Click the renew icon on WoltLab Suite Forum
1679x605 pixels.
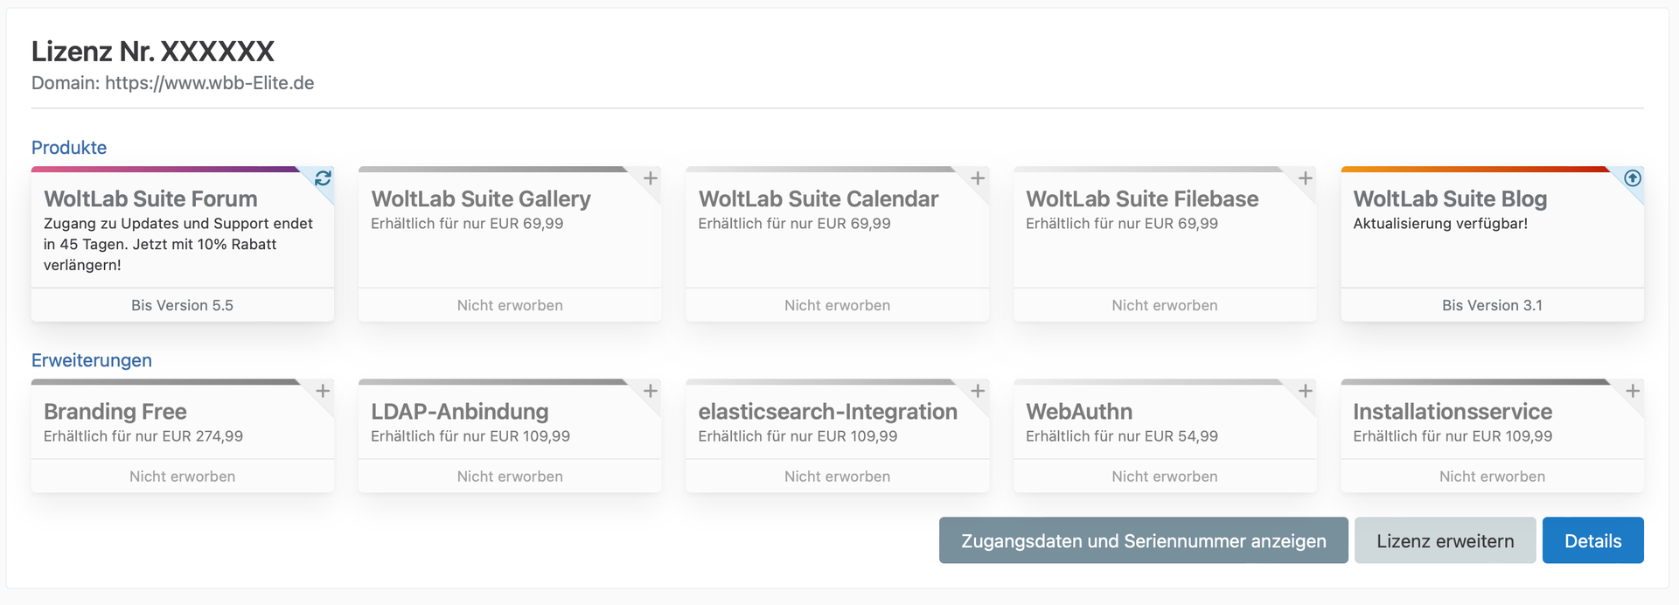[323, 178]
